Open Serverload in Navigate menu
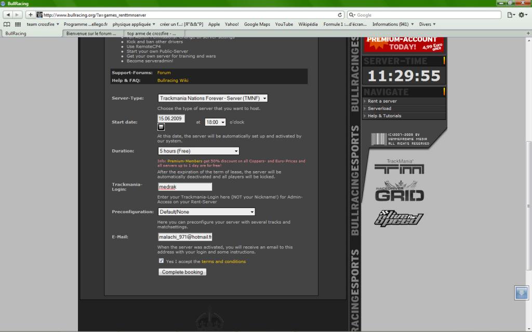Viewport: 532px width, 332px height. pos(404,108)
